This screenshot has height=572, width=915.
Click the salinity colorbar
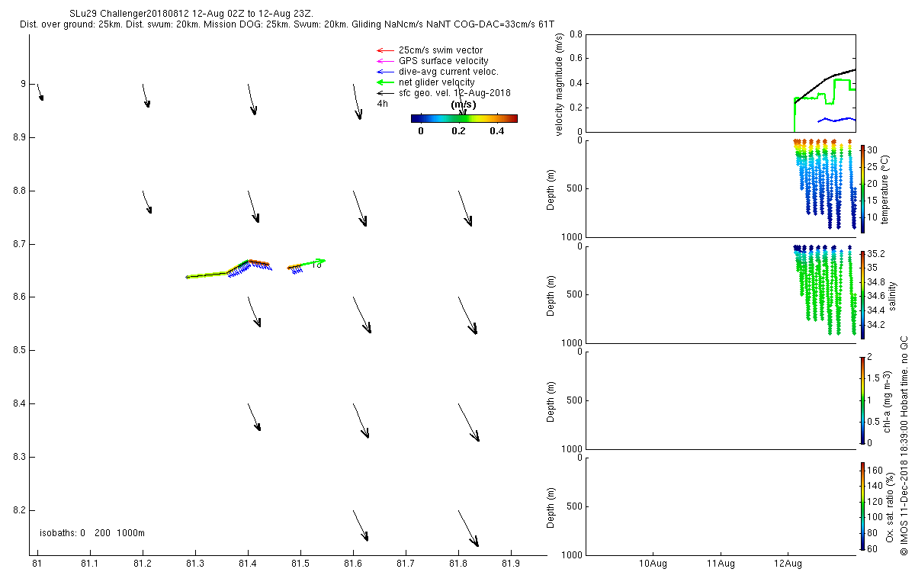pyautogui.click(x=862, y=294)
